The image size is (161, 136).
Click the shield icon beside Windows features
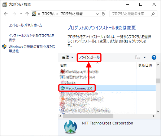[4, 47]
